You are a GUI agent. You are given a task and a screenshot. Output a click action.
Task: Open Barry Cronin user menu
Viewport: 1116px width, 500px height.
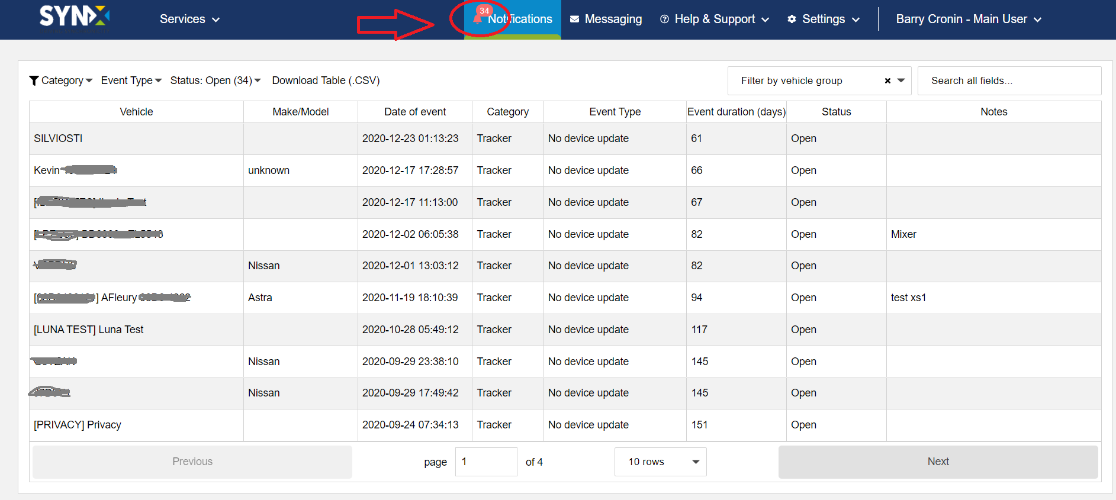tap(969, 19)
